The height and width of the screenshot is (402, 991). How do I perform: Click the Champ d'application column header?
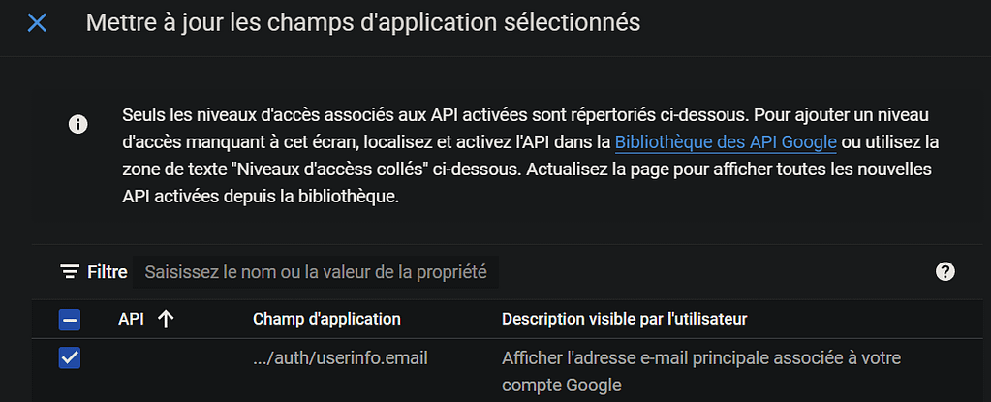pos(326,319)
